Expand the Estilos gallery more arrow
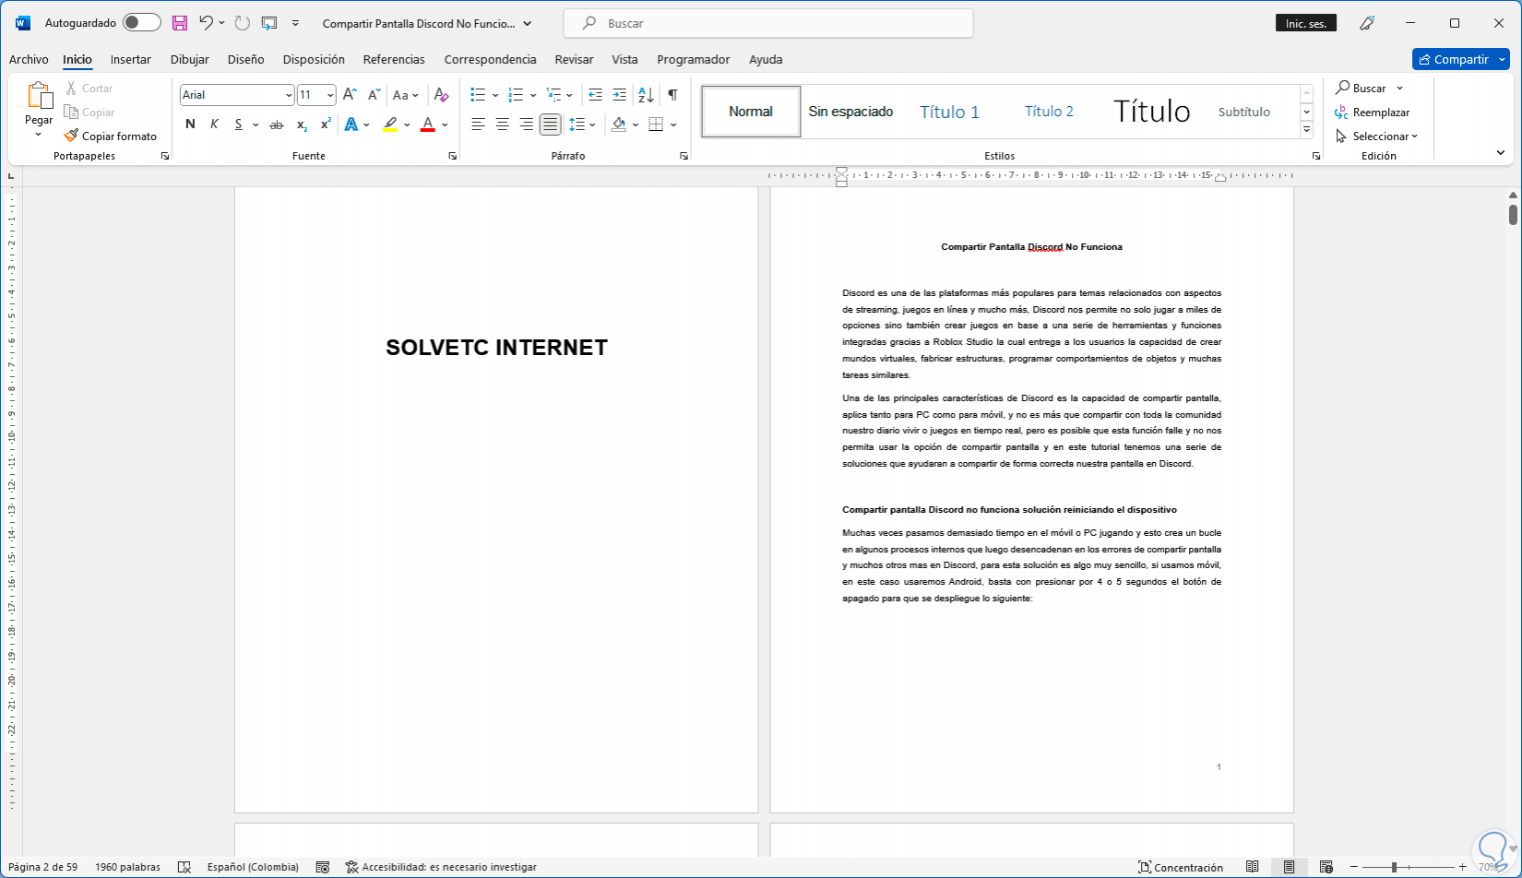The height and width of the screenshot is (878, 1522). pyautogui.click(x=1306, y=130)
